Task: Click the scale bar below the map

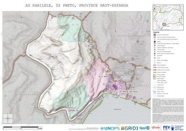Action: pos(22,128)
